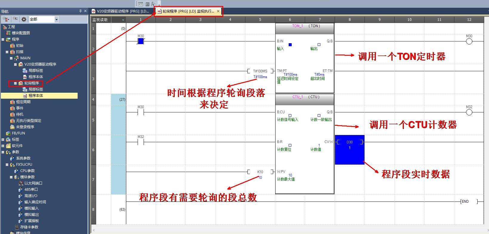Click the 以太网端口 Ethernet port icon
The image size is (489, 234).
[x=21, y=183]
